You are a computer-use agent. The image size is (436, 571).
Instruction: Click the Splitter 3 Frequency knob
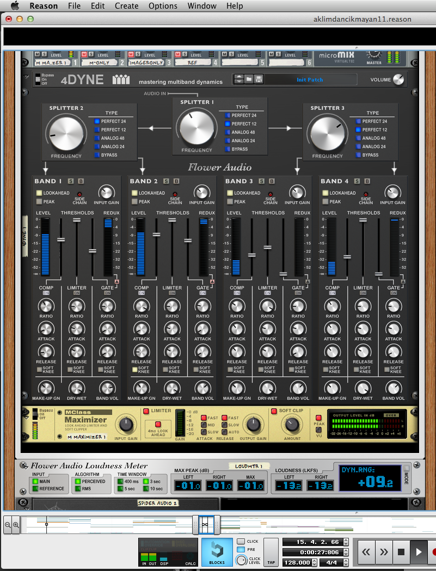point(327,134)
